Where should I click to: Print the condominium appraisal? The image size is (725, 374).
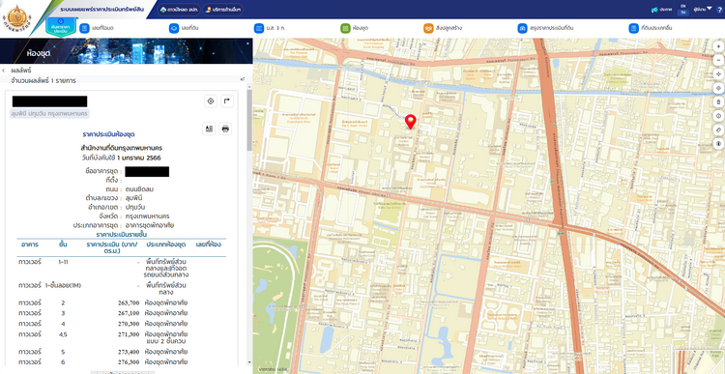(x=225, y=129)
